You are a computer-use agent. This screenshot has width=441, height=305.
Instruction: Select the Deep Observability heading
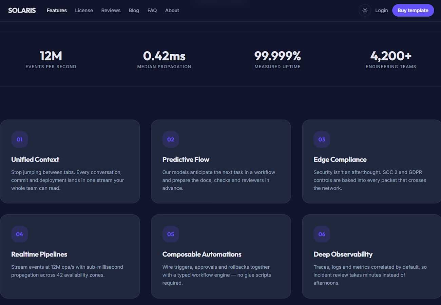343,254
